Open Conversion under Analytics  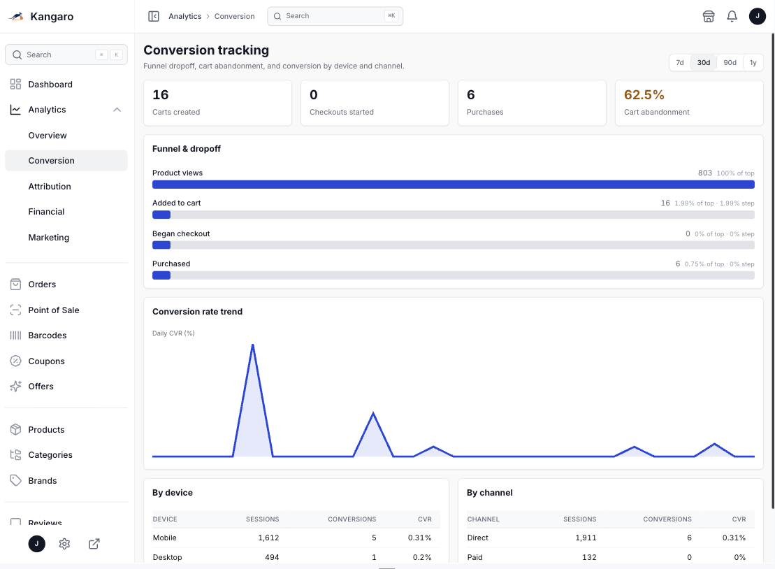click(66, 161)
